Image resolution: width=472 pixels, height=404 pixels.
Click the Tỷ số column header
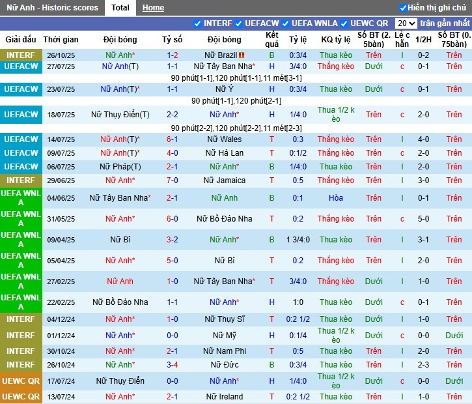173,40
